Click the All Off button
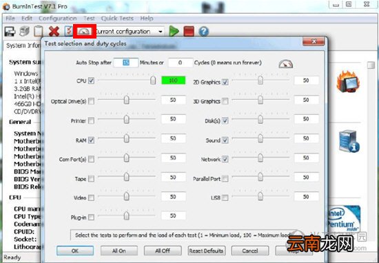 (x=163, y=251)
